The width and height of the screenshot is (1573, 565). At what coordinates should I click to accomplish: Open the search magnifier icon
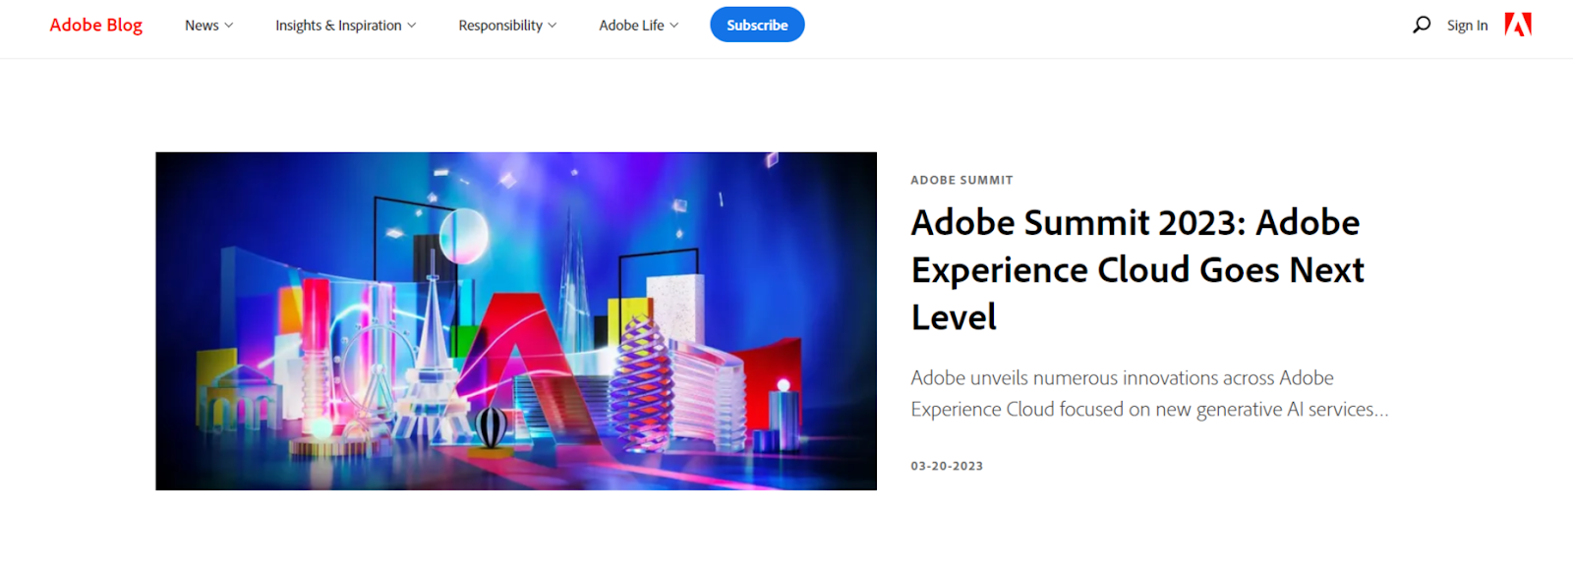(1422, 25)
